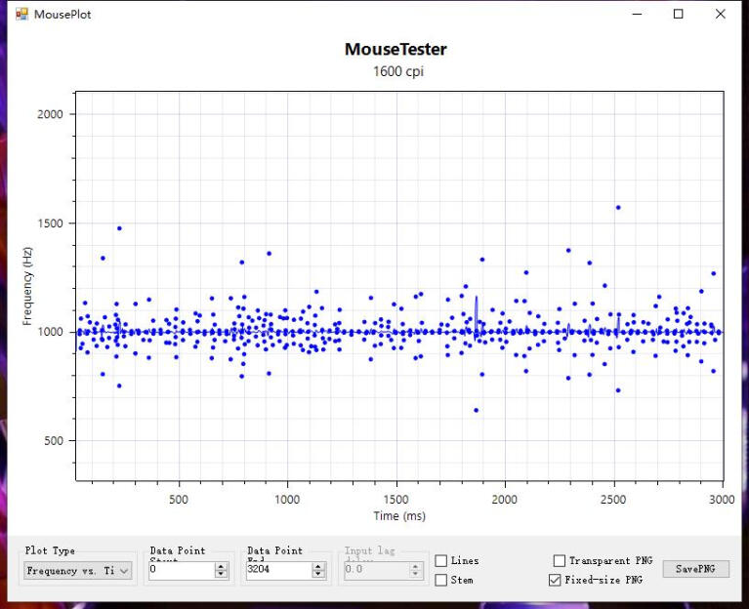749x609 pixels.
Task: Close the MousePlot window
Action: pos(721,15)
